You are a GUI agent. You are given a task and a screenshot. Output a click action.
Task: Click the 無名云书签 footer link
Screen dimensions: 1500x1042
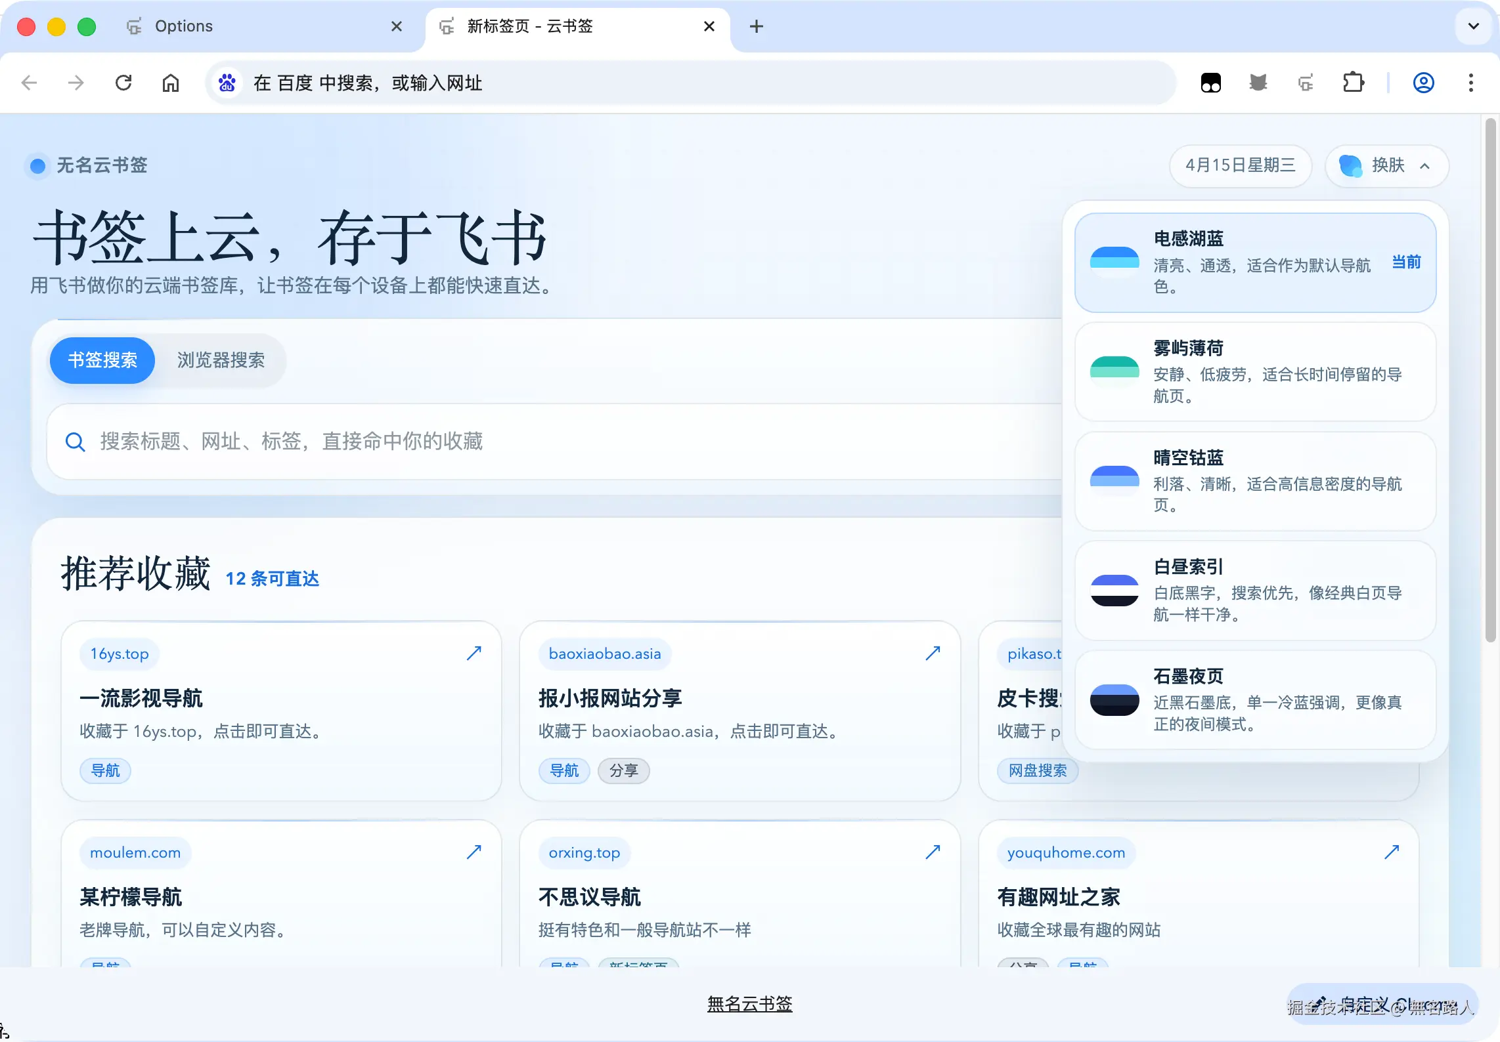tap(749, 1003)
